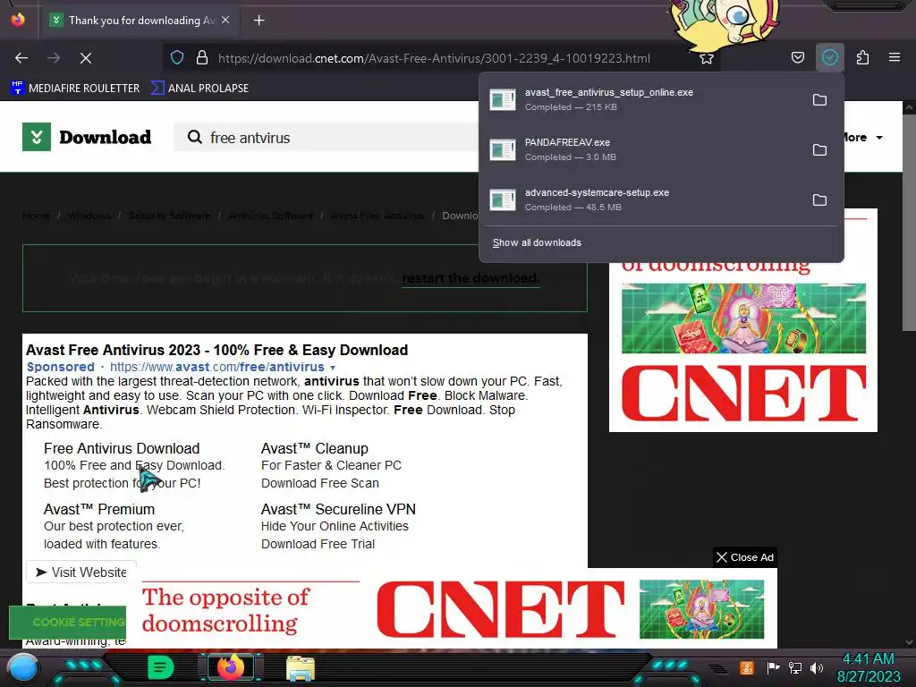The height and width of the screenshot is (687, 916).
Task: Open the Avast Secureline VPN sitelink
Action: coord(338,509)
